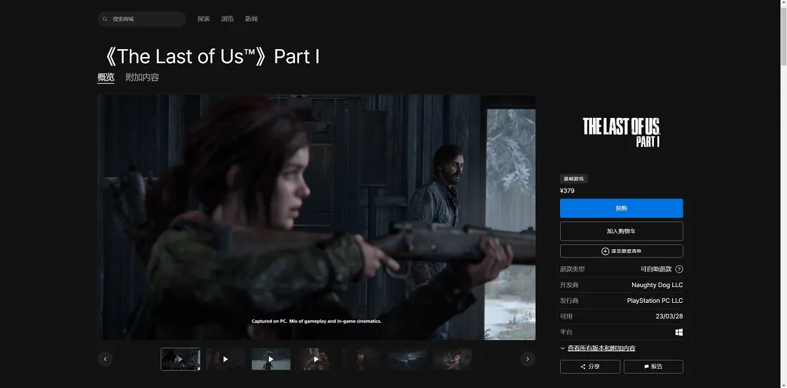Select the seventh thumbnail in carousel
The width and height of the screenshot is (787, 388).
[452, 359]
